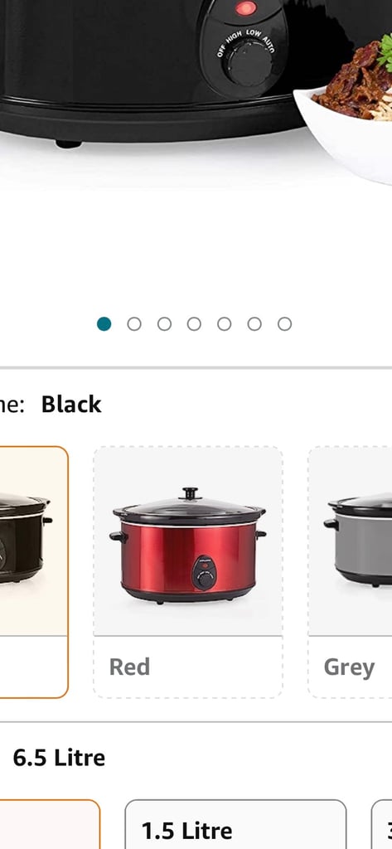392x849 pixels.
Task: Jump to the last carousel dot
Action: click(285, 324)
